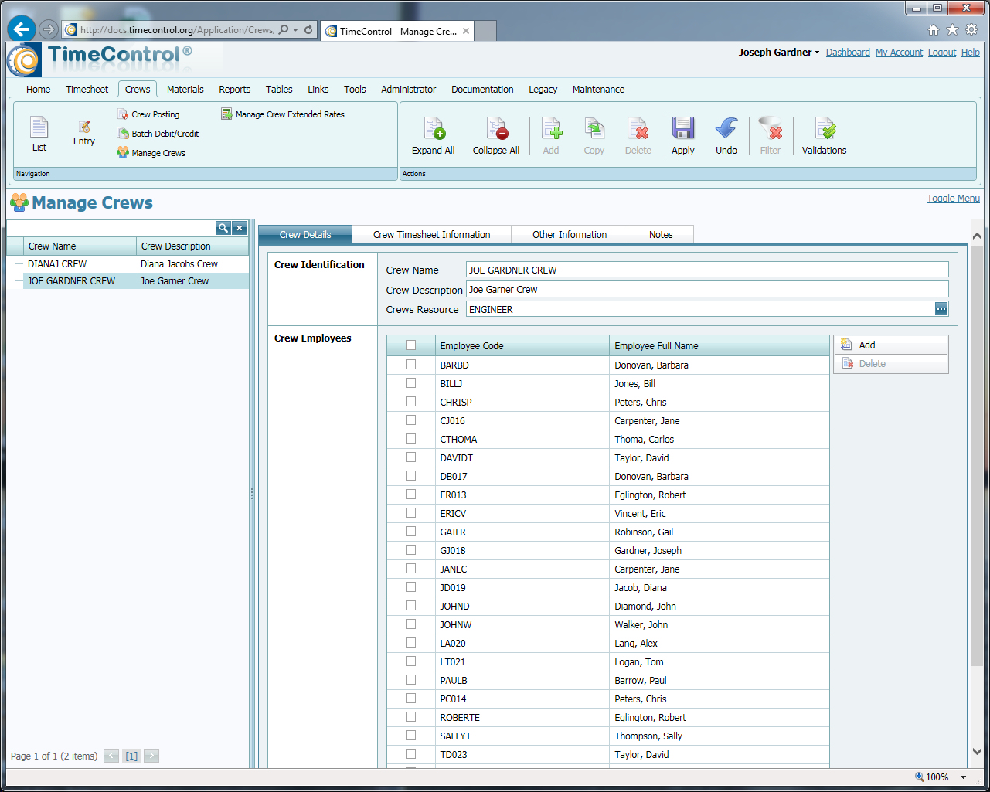Check the BILLJ employee row
Screen dimensions: 990x792
tap(410, 383)
